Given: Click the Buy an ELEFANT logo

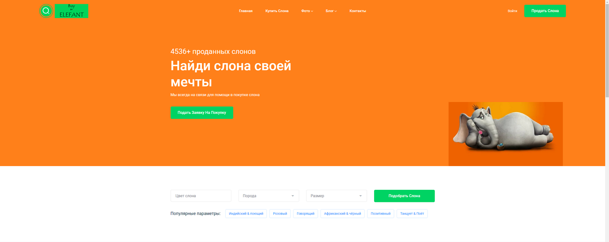Looking at the screenshot, I should (x=71, y=11).
